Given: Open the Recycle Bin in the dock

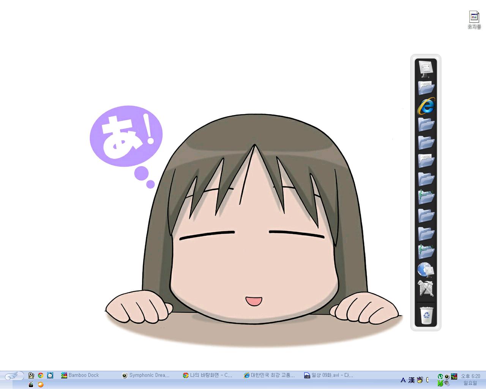Looking at the screenshot, I should tap(426, 315).
